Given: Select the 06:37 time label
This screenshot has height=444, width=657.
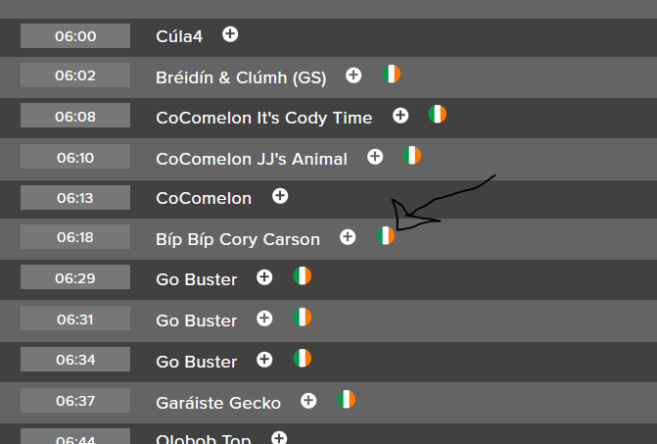Looking at the screenshot, I should point(75,401).
